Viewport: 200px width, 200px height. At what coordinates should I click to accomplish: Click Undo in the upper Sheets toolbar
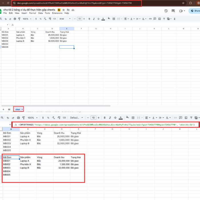pyautogui.click(x=6, y=19)
